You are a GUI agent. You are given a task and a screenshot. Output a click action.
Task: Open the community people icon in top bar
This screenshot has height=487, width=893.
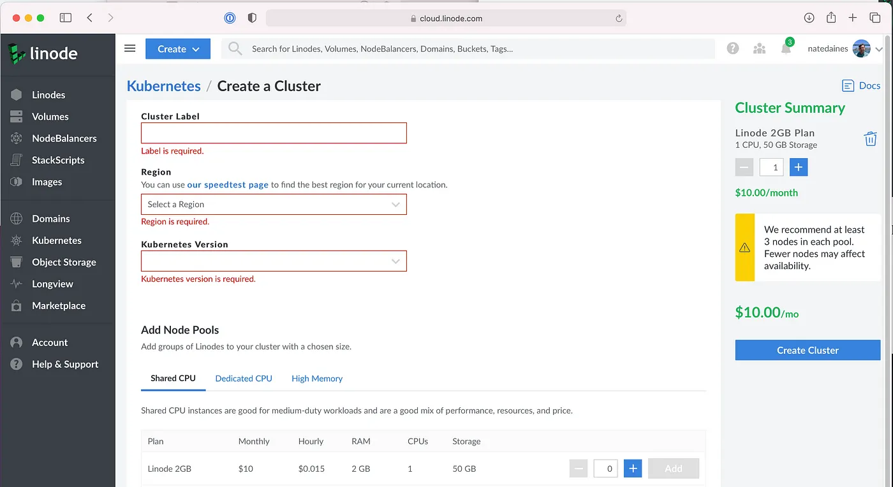pyautogui.click(x=759, y=48)
